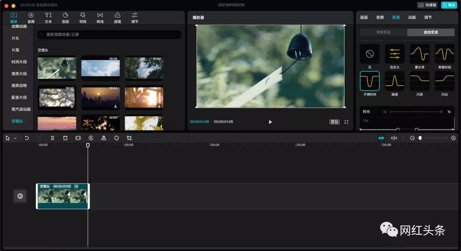Click the undo arrow icon

pyautogui.click(x=27, y=138)
